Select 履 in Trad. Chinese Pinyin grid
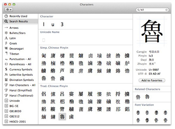Screen dimensions: 175x129 (x=90, y=94)
